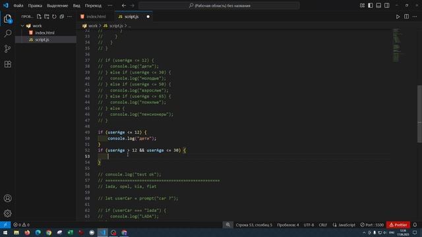This screenshot has width=422, height=237.
Task: Create a new file in explorer
Action: tap(39, 16)
